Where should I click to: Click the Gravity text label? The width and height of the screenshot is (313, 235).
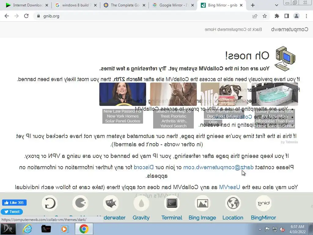click(141, 218)
